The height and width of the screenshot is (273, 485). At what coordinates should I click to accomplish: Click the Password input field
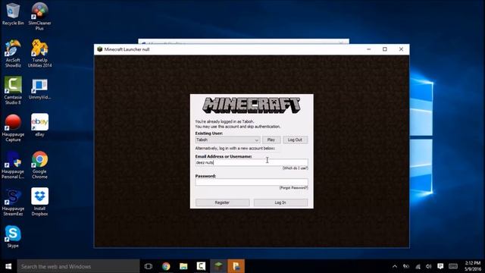tap(252, 182)
